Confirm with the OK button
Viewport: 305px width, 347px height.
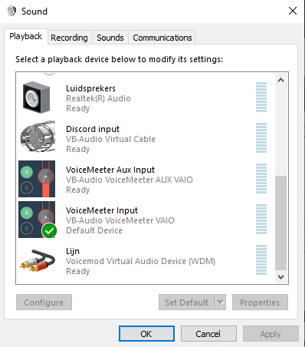coord(146,334)
